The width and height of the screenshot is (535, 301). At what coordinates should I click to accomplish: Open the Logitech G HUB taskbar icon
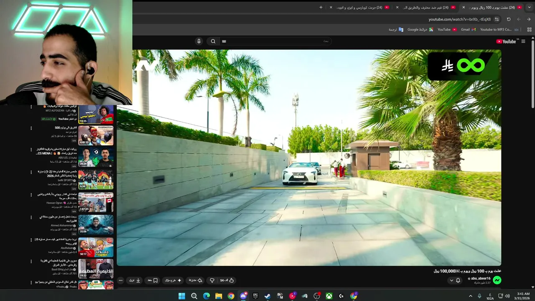[x=341, y=296]
